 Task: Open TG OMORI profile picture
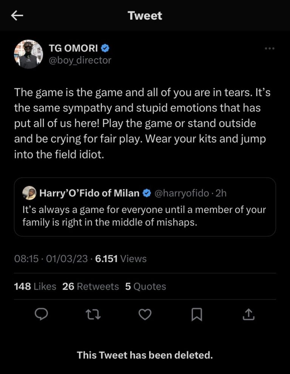28,54
